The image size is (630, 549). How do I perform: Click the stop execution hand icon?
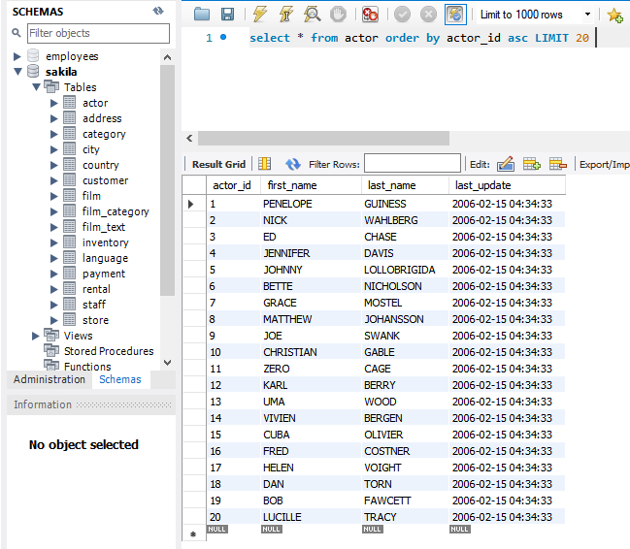pos(338,15)
